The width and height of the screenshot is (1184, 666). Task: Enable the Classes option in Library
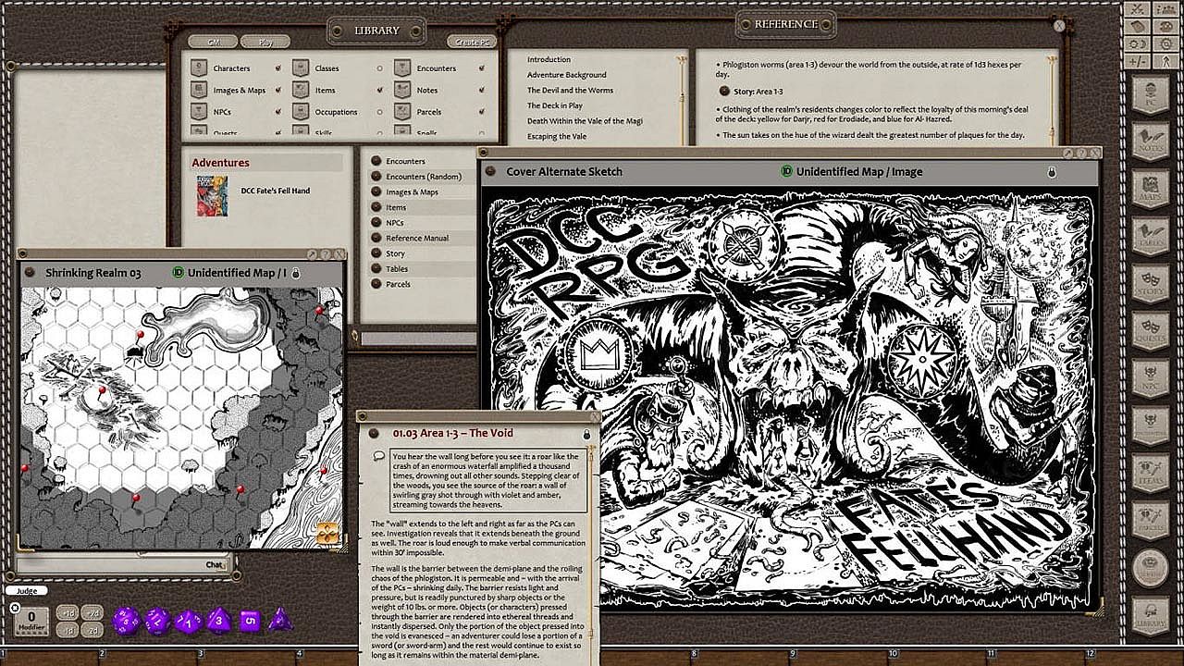379,68
